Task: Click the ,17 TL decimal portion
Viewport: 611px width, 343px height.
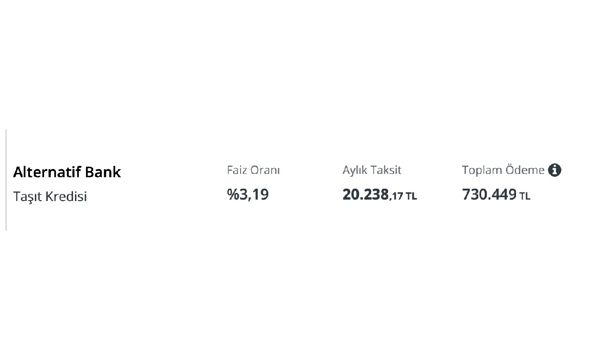Action: click(403, 196)
